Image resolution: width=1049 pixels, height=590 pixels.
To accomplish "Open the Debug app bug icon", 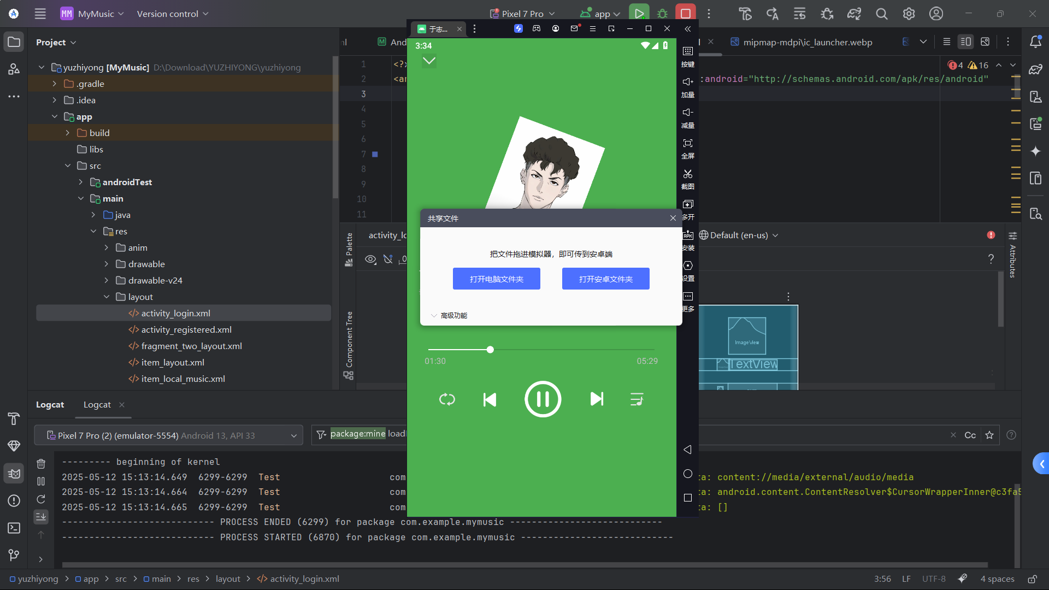I will point(662,14).
